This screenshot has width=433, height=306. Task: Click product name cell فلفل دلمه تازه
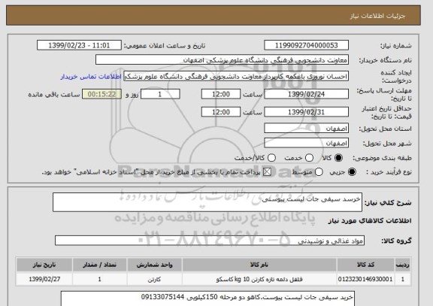tap(259, 279)
